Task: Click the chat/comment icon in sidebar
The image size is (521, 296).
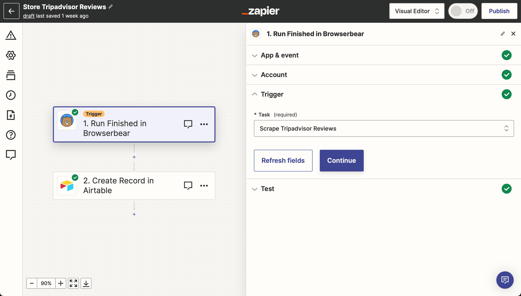Action: click(x=10, y=155)
